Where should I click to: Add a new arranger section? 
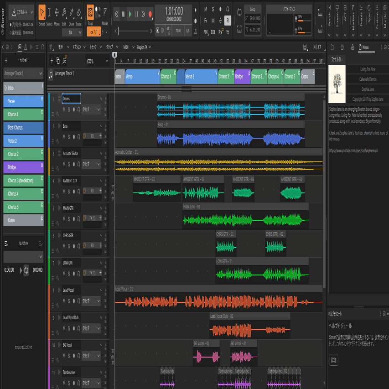[x=6, y=60]
